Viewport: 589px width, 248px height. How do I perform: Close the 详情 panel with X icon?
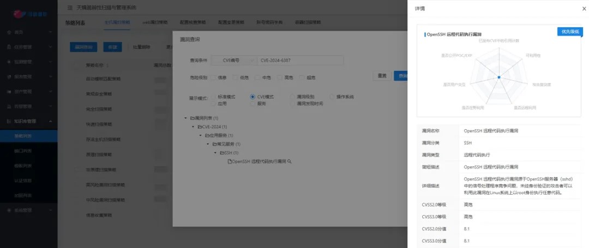pyautogui.click(x=584, y=9)
